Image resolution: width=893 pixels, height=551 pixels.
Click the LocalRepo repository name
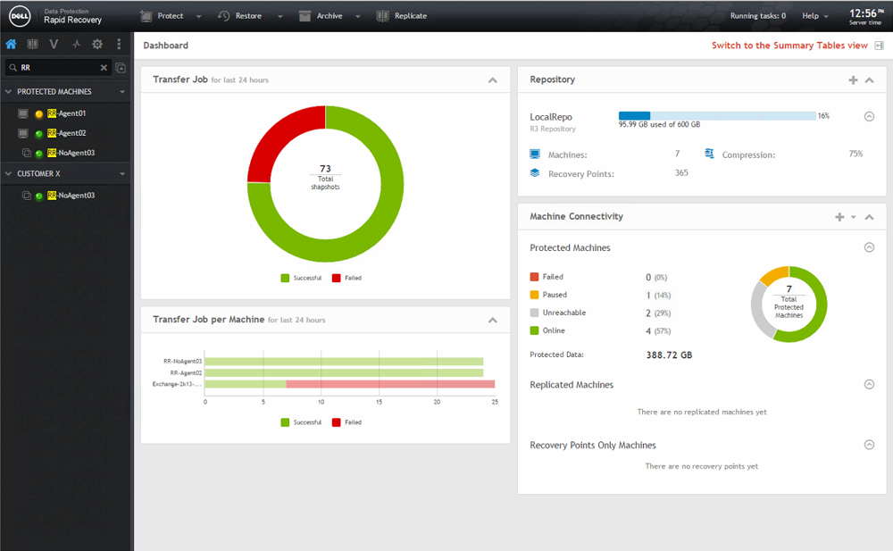(x=551, y=117)
